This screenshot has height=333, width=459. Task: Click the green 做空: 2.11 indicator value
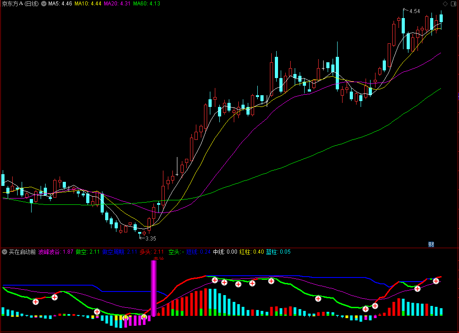(x=88, y=252)
